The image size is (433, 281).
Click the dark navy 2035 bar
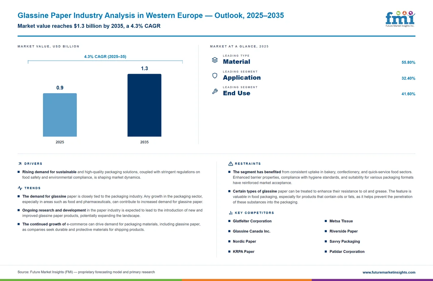(x=144, y=105)
